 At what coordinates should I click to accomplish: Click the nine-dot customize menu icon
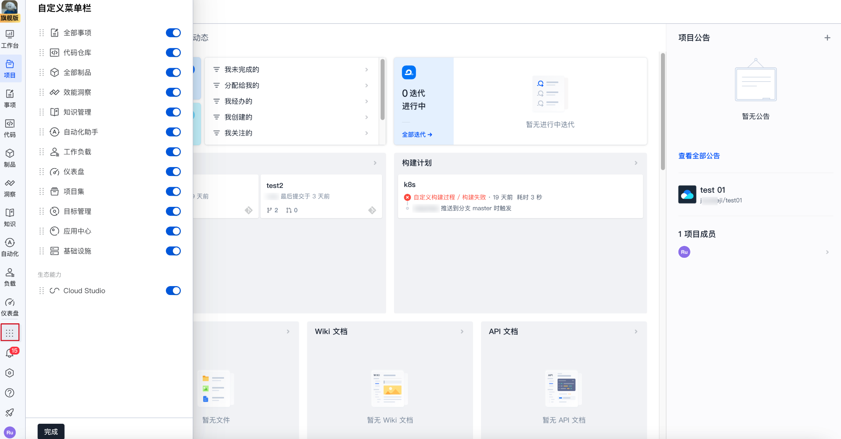[x=10, y=333]
